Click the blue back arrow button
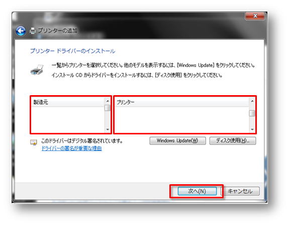289x225 pixels. [x=21, y=31]
